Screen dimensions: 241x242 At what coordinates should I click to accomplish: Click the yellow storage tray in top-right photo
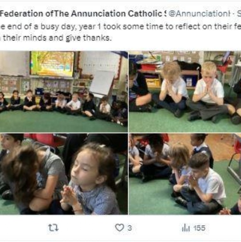pyautogui.click(x=153, y=82)
